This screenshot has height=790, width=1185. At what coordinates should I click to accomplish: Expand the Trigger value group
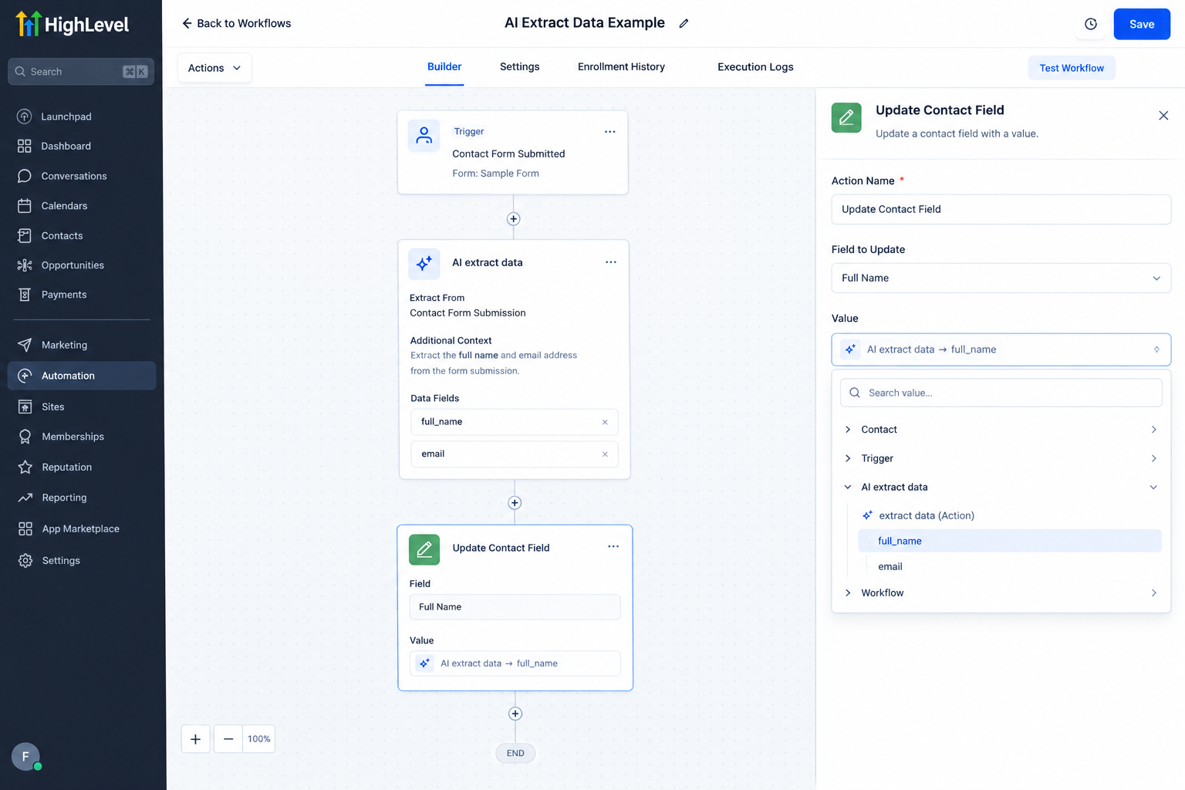tap(1001, 458)
